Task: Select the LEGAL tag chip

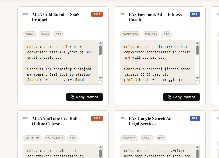Action: point(147,138)
